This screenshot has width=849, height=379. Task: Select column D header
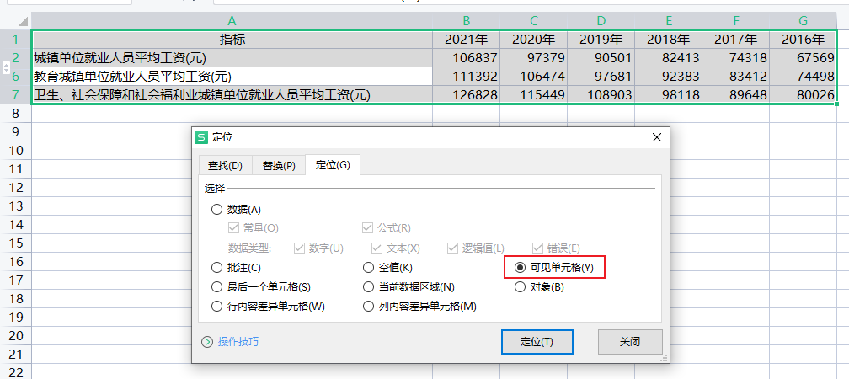(601, 20)
